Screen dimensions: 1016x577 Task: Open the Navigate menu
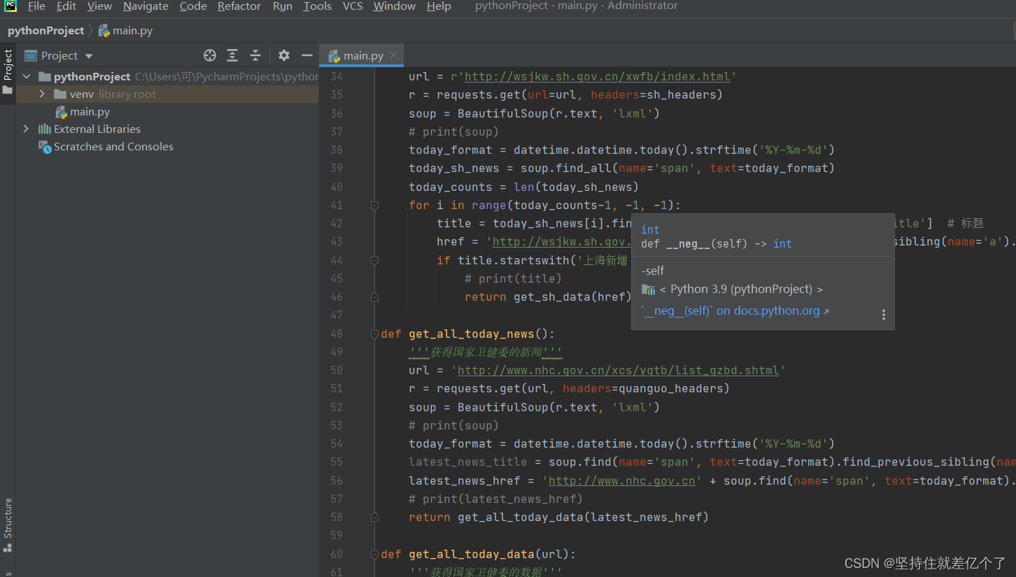pyautogui.click(x=146, y=6)
